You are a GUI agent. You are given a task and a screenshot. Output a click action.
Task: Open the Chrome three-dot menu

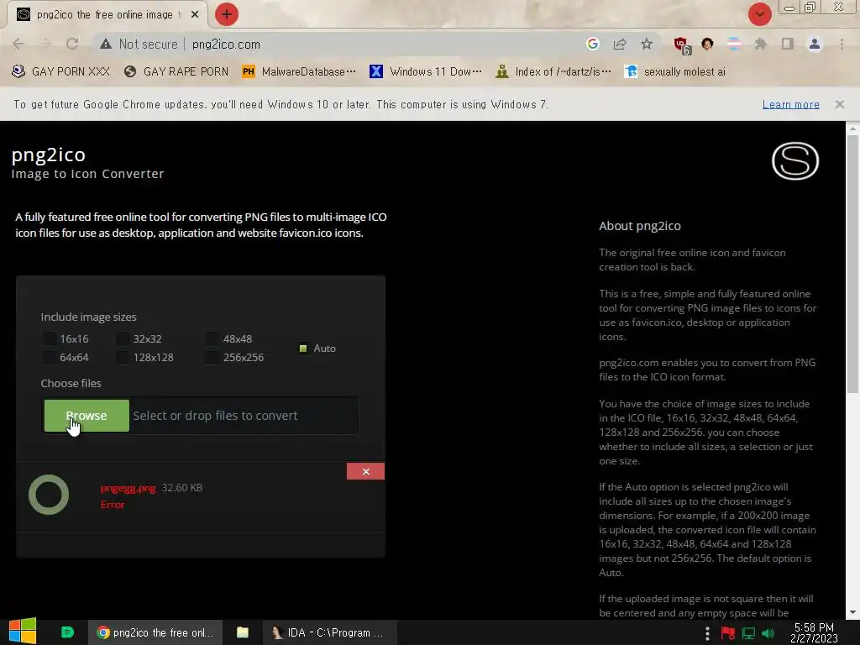pos(842,44)
